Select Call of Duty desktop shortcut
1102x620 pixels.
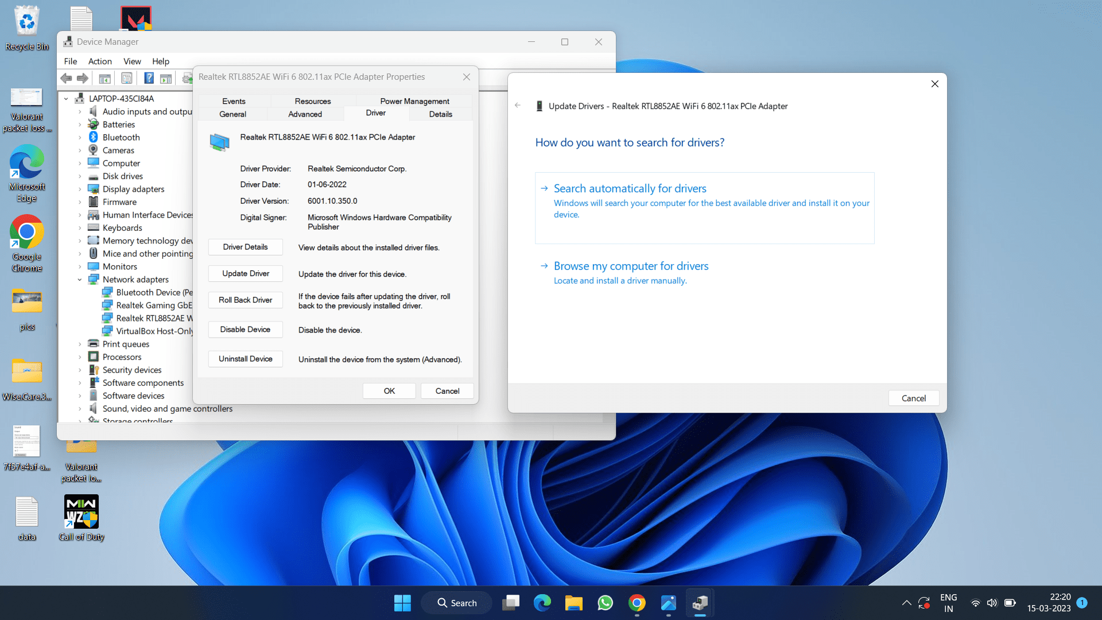click(x=82, y=518)
